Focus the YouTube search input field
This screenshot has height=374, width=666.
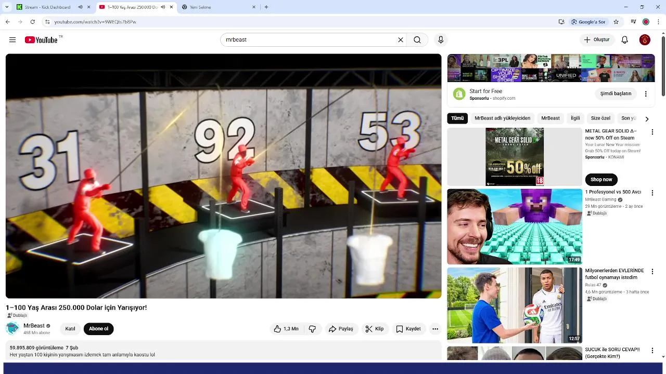pyautogui.click(x=310, y=40)
